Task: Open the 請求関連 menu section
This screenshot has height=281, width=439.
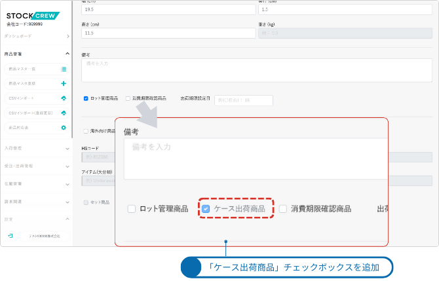Action: click(x=37, y=202)
